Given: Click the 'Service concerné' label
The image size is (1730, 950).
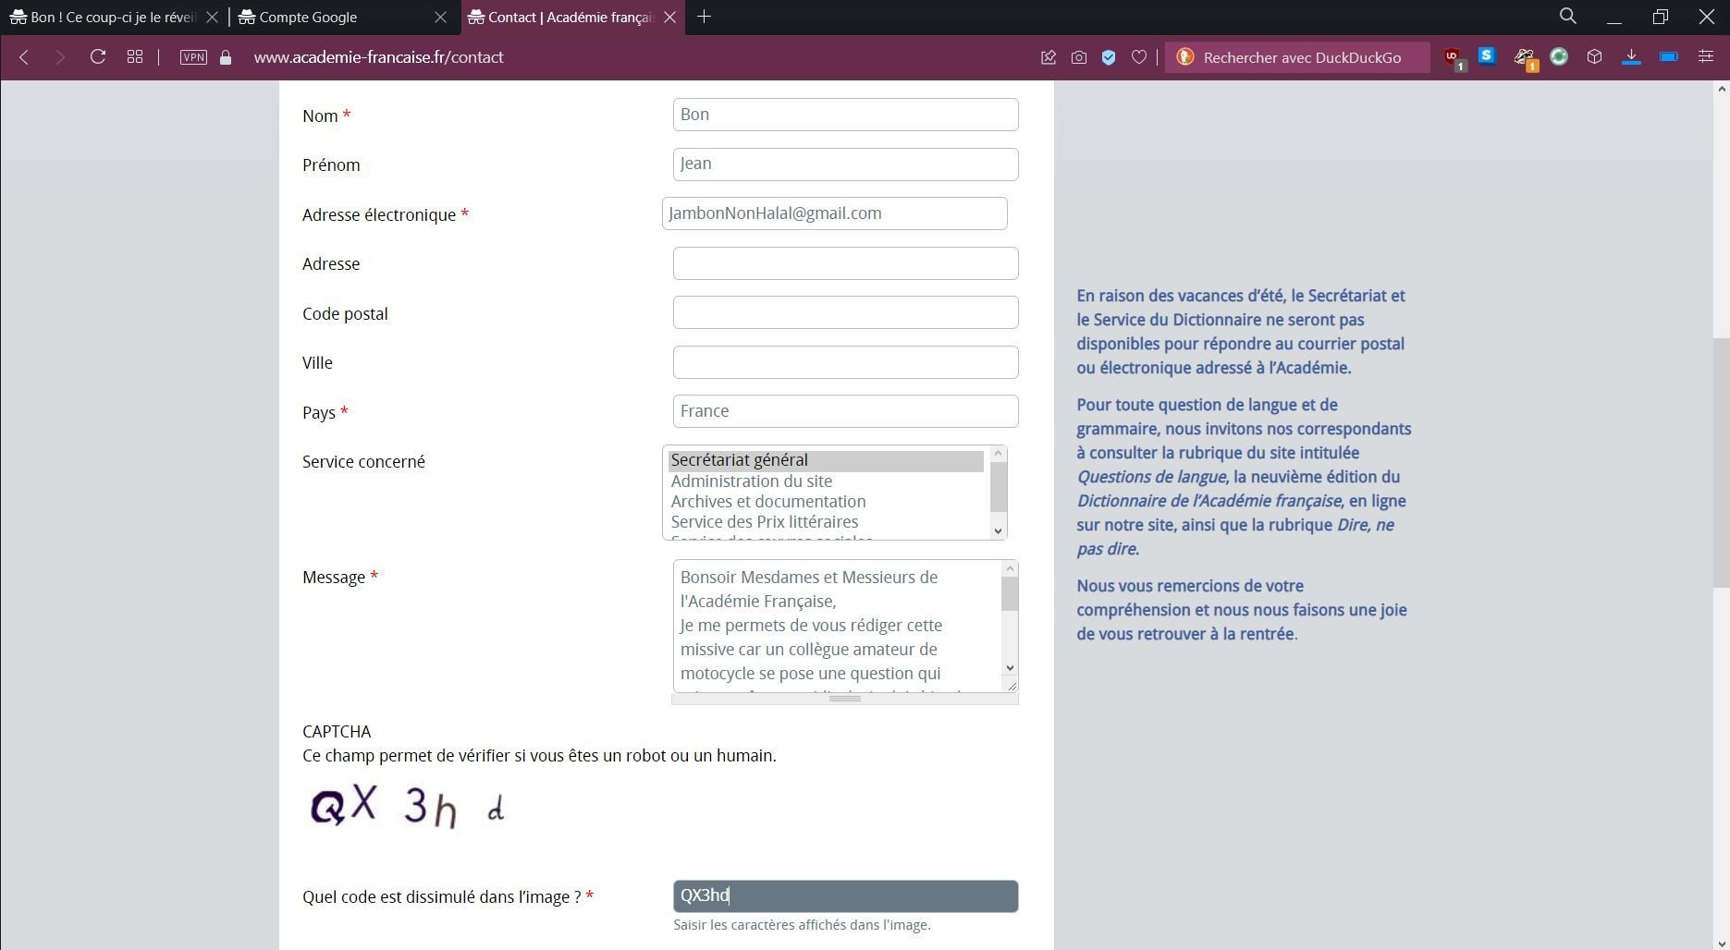Looking at the screenshot, I should tap(363, 462).
